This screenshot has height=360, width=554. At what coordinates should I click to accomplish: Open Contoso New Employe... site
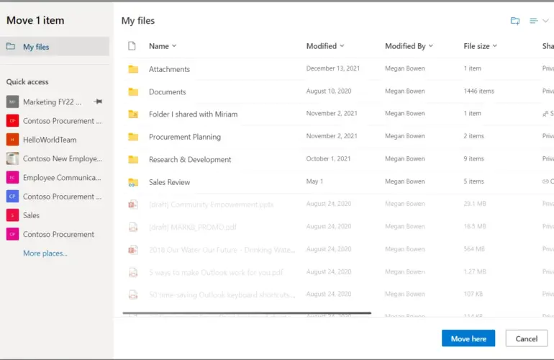[63, 158]
